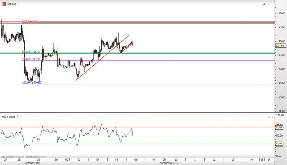Click the RSI 70,00 level tag
The image size is (287, 165).
coord(279,127)
